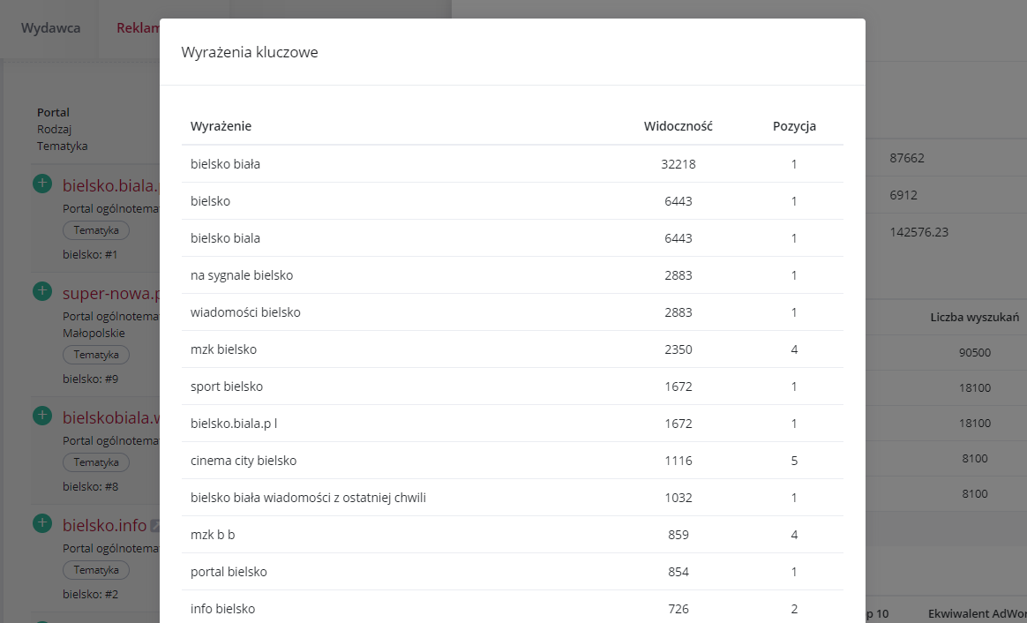Add bielsko.info portal with green plus icon
Screen dimensions: 1027x623
coord(42,522)
